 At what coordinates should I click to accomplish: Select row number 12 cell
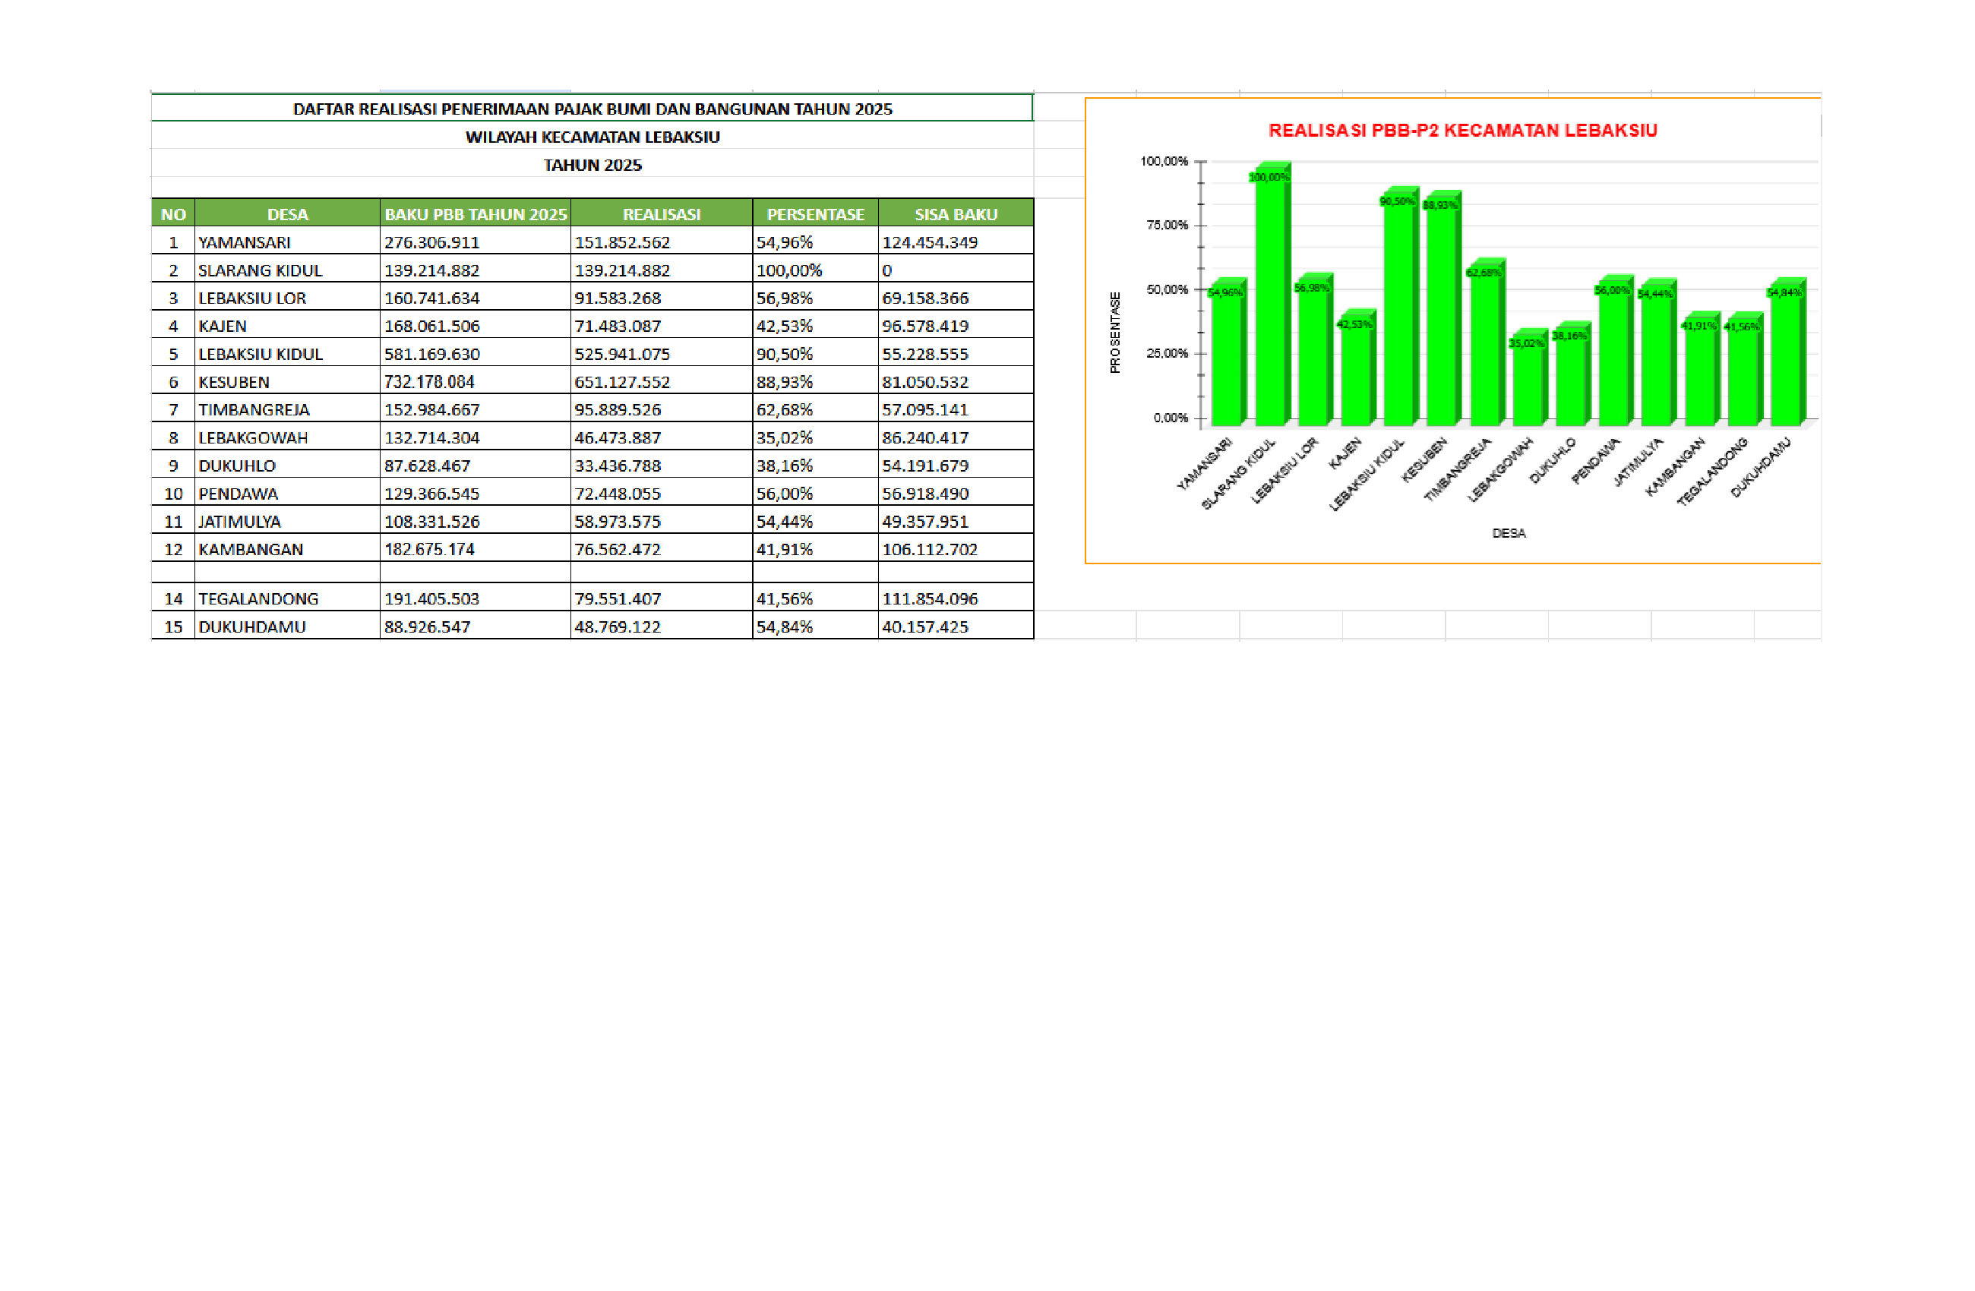[x=172, y=548]
